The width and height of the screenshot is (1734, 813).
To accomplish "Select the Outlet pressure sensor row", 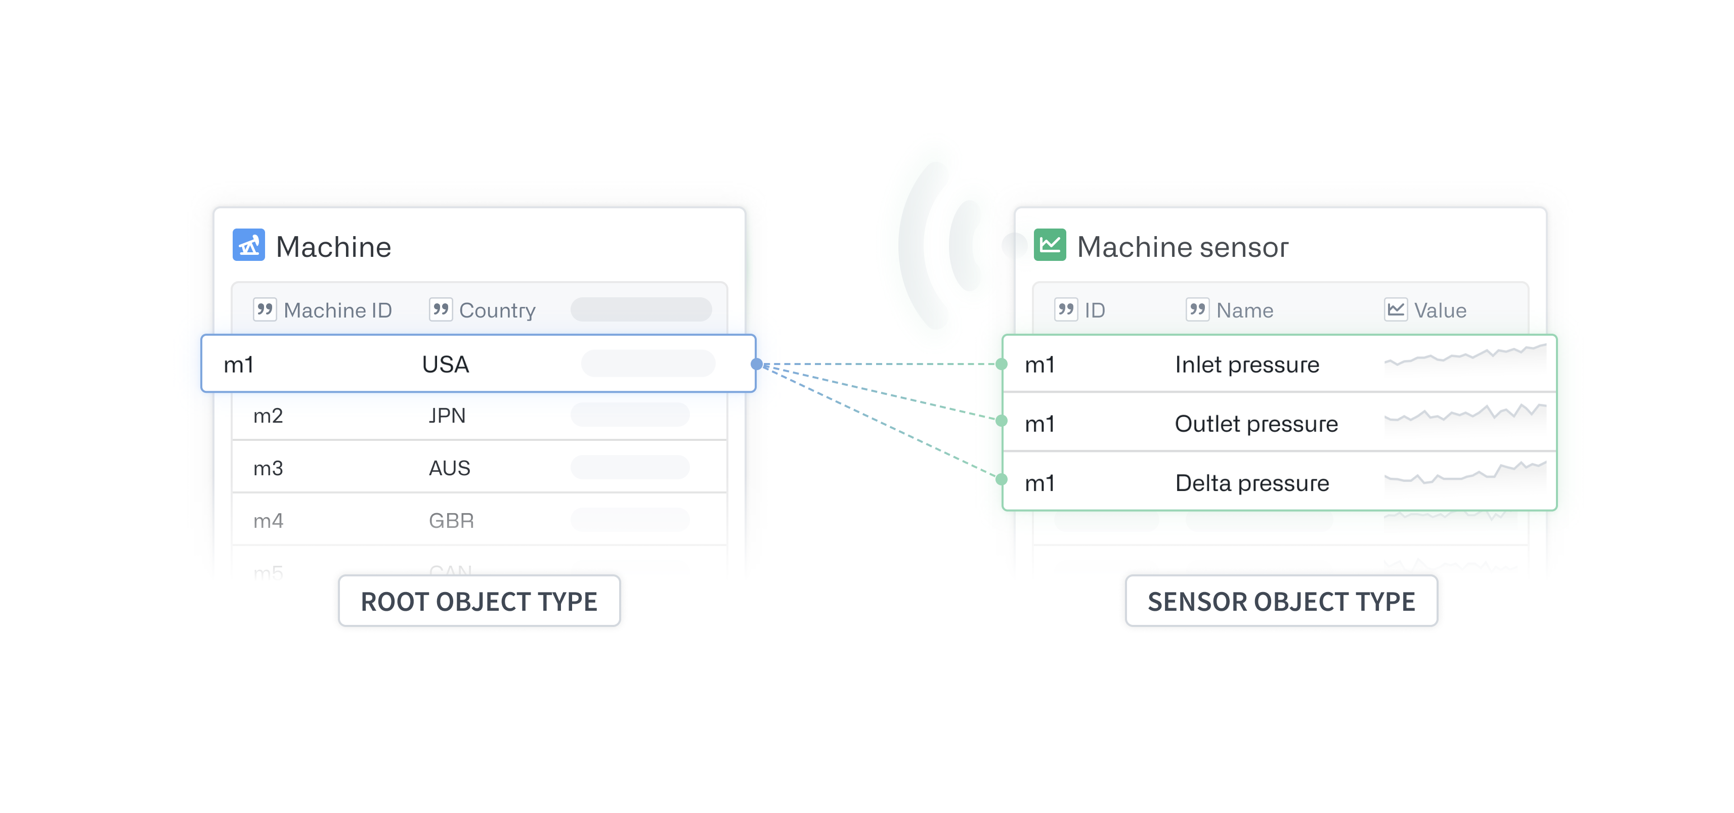I will coord(1280,422).
